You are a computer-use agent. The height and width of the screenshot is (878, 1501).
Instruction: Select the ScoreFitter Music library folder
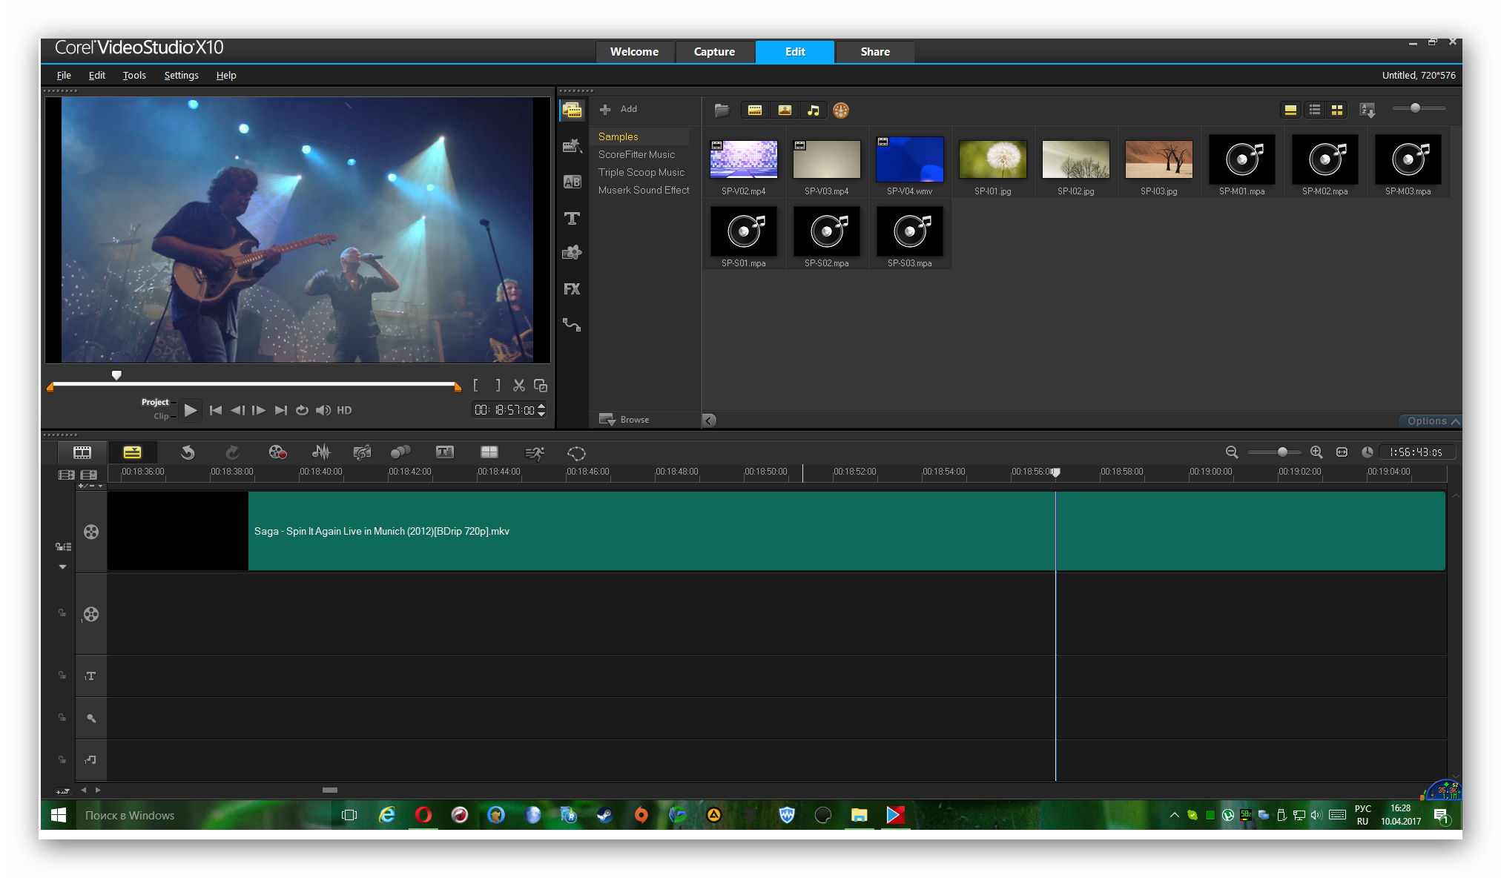pyautogui.click(x=636, y=154)
